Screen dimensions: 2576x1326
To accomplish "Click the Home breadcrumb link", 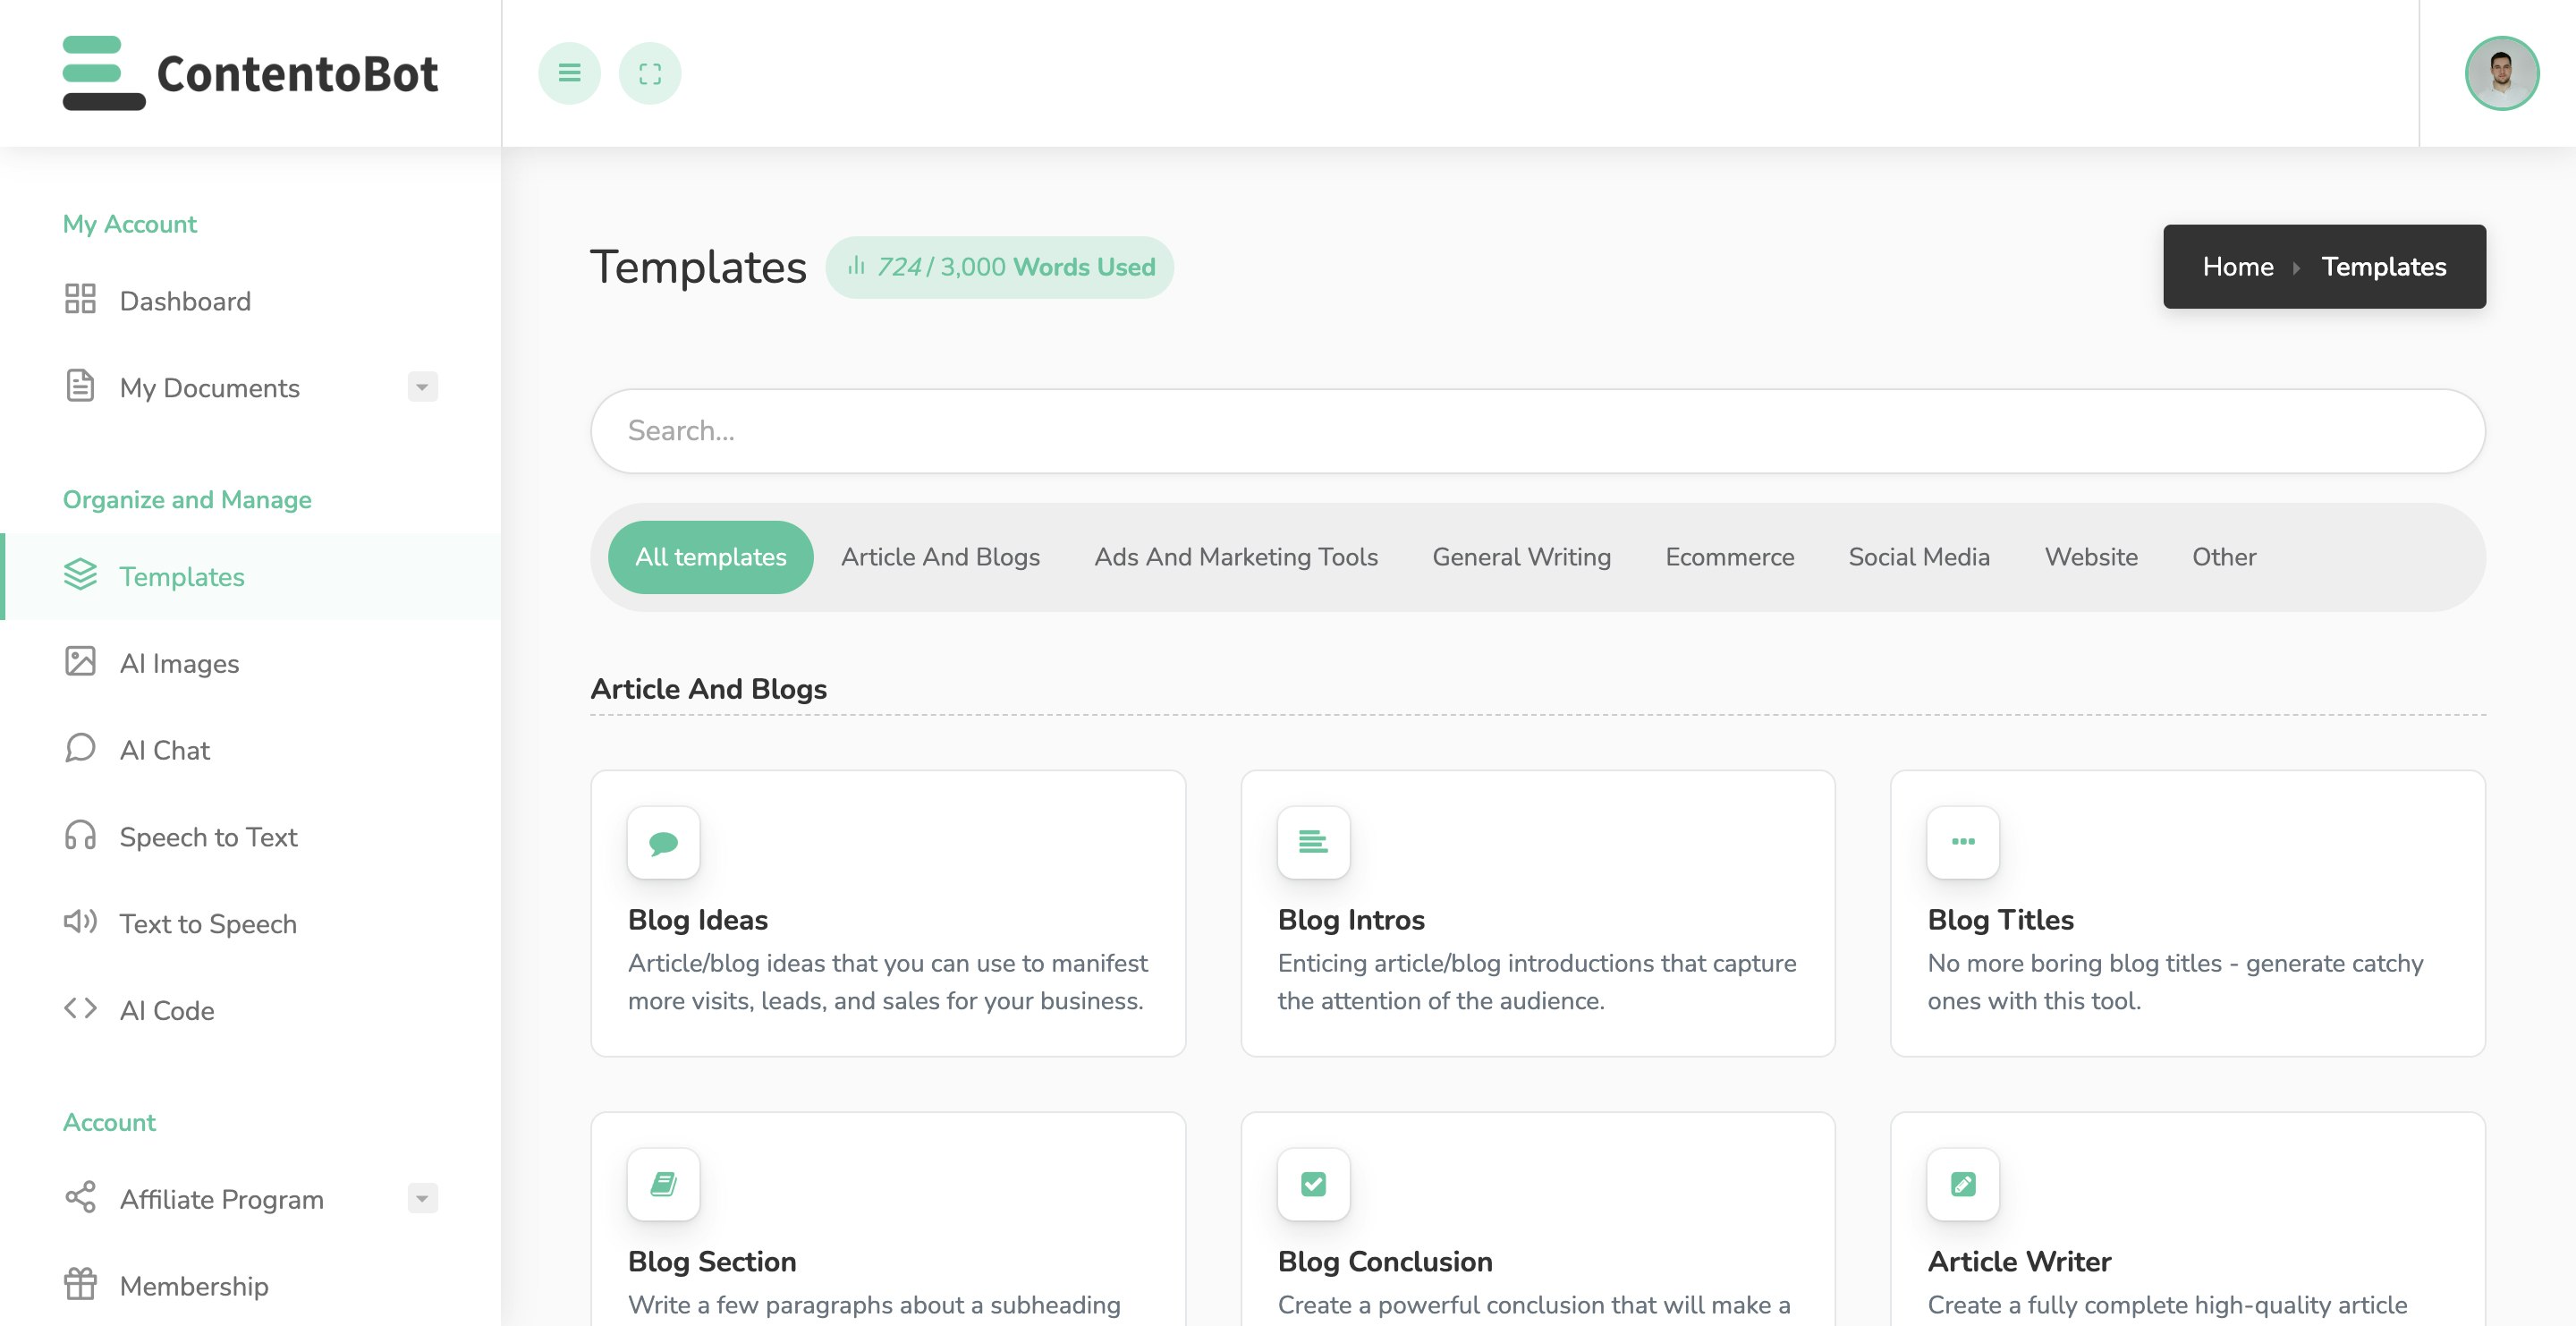I will point(2237,267).
